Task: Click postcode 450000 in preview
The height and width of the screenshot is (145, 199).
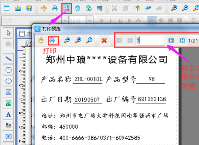Action: [69, 127]
